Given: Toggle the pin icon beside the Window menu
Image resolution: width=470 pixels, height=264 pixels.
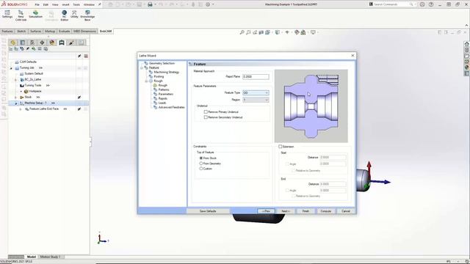Looking at the screenshot, I should 100,4.
